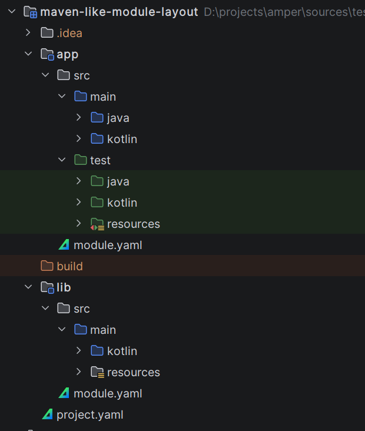This screenshot has height=431, width=365.
Task: Expand kotlin folder under lib main
Action: pyautogui.click(x=78, y=351)
